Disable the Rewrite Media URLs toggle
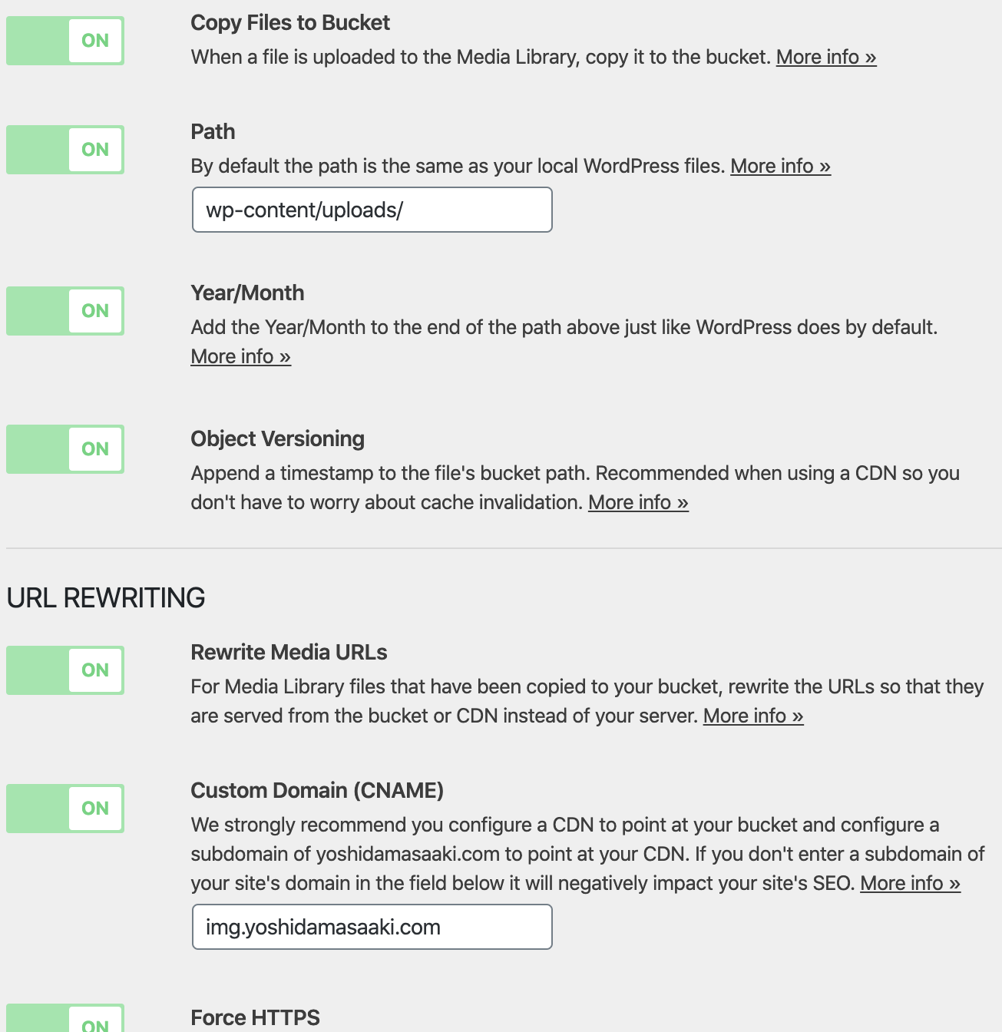The image size is (1002, 1032). tap(65, 670)
